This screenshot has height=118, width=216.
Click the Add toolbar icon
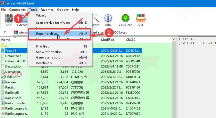(x=9, y=18)
